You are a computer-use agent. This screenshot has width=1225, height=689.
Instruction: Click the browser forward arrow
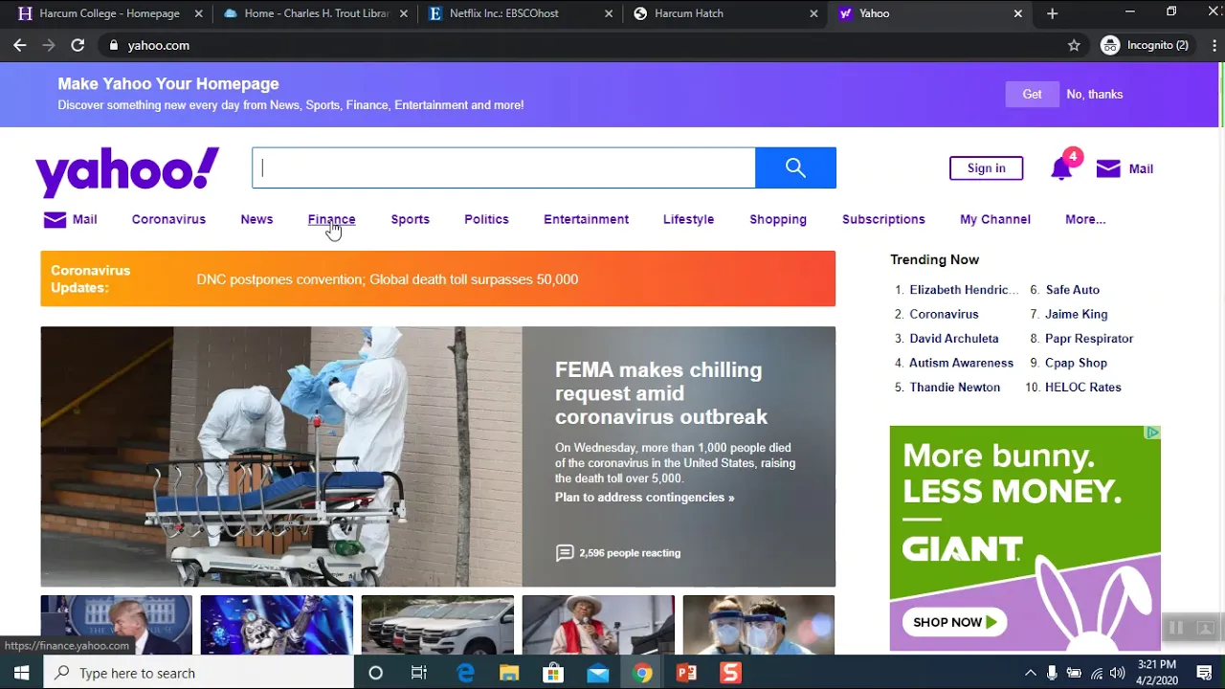(49, 45)
